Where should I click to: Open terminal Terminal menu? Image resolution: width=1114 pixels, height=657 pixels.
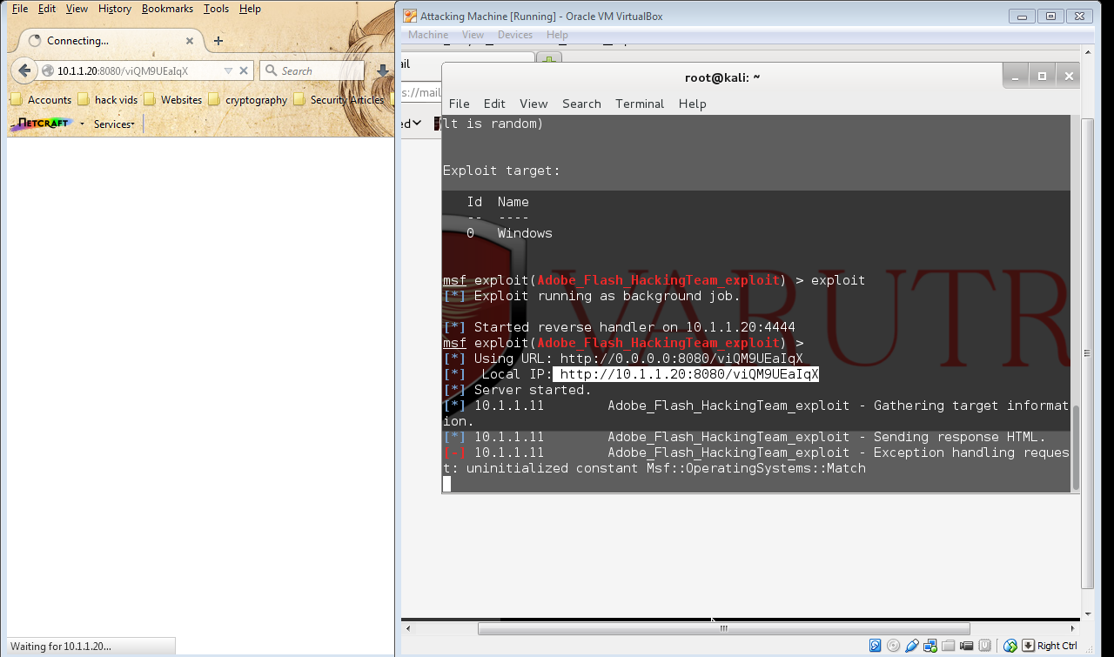click(640, 104)
